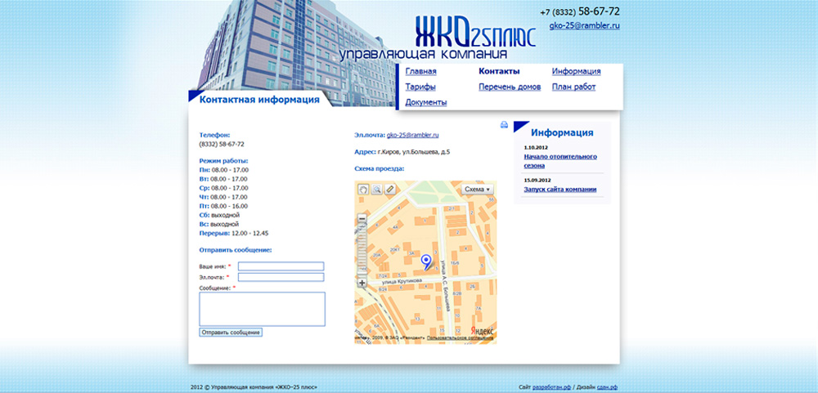Click the map zoom in plus button
The width and height of the screenshot is (818, 393).
362,283
